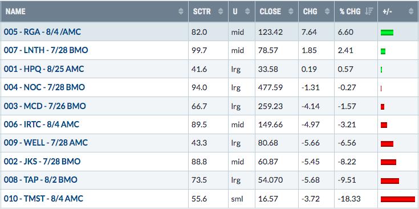
Task: Reverse the % CHG descending sort icon
Action: coord(369,11)
